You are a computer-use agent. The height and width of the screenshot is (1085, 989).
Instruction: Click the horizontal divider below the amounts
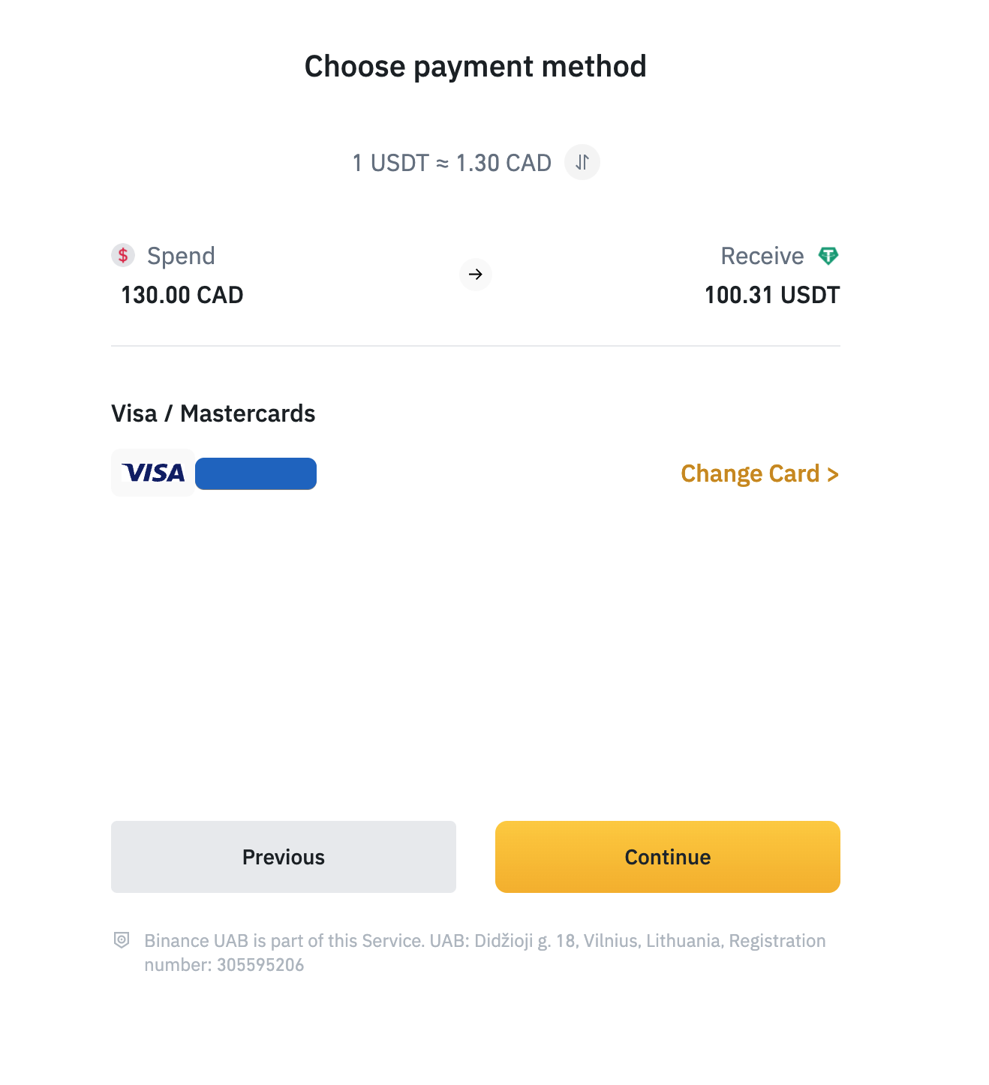click(475, 346)
